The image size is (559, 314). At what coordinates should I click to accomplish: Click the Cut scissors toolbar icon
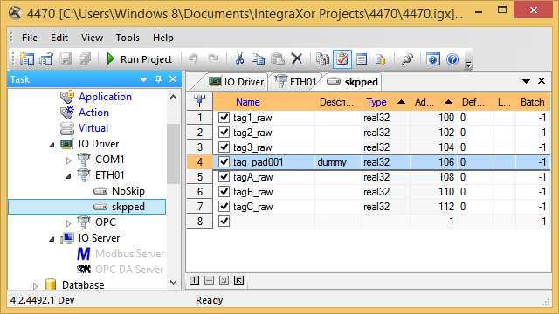pos(239,58)
